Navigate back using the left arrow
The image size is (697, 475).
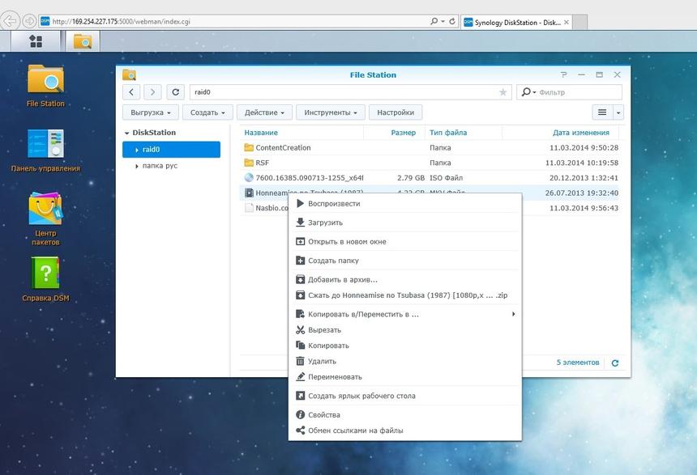point(130,92)
